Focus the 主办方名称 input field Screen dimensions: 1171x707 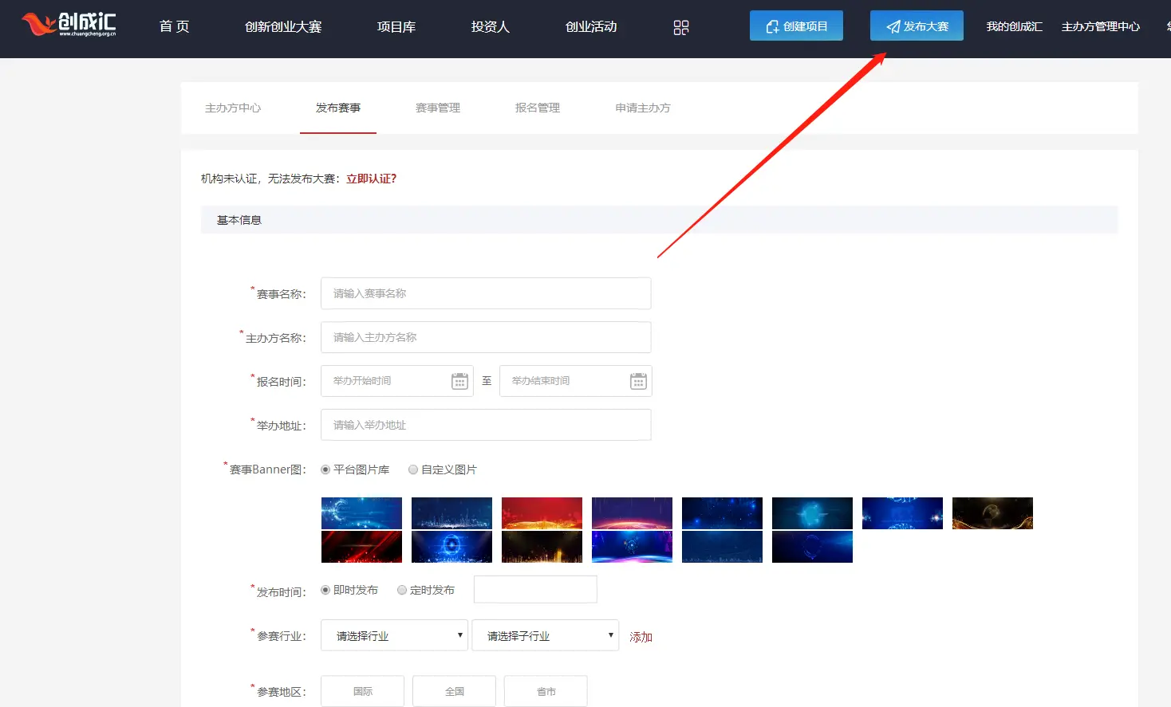pyautogui.click(x=486, y=337)
